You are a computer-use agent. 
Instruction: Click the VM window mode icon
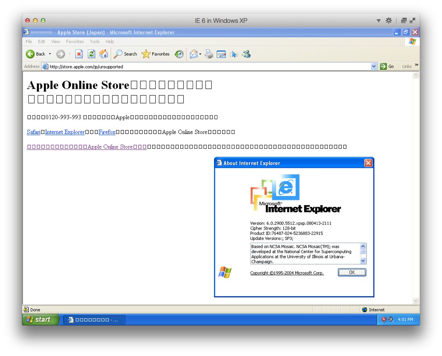404,21
